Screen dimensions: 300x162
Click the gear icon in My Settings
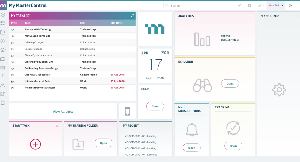[279, 90]
